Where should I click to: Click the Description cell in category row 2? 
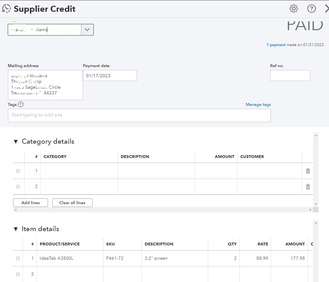pos(156,187)
